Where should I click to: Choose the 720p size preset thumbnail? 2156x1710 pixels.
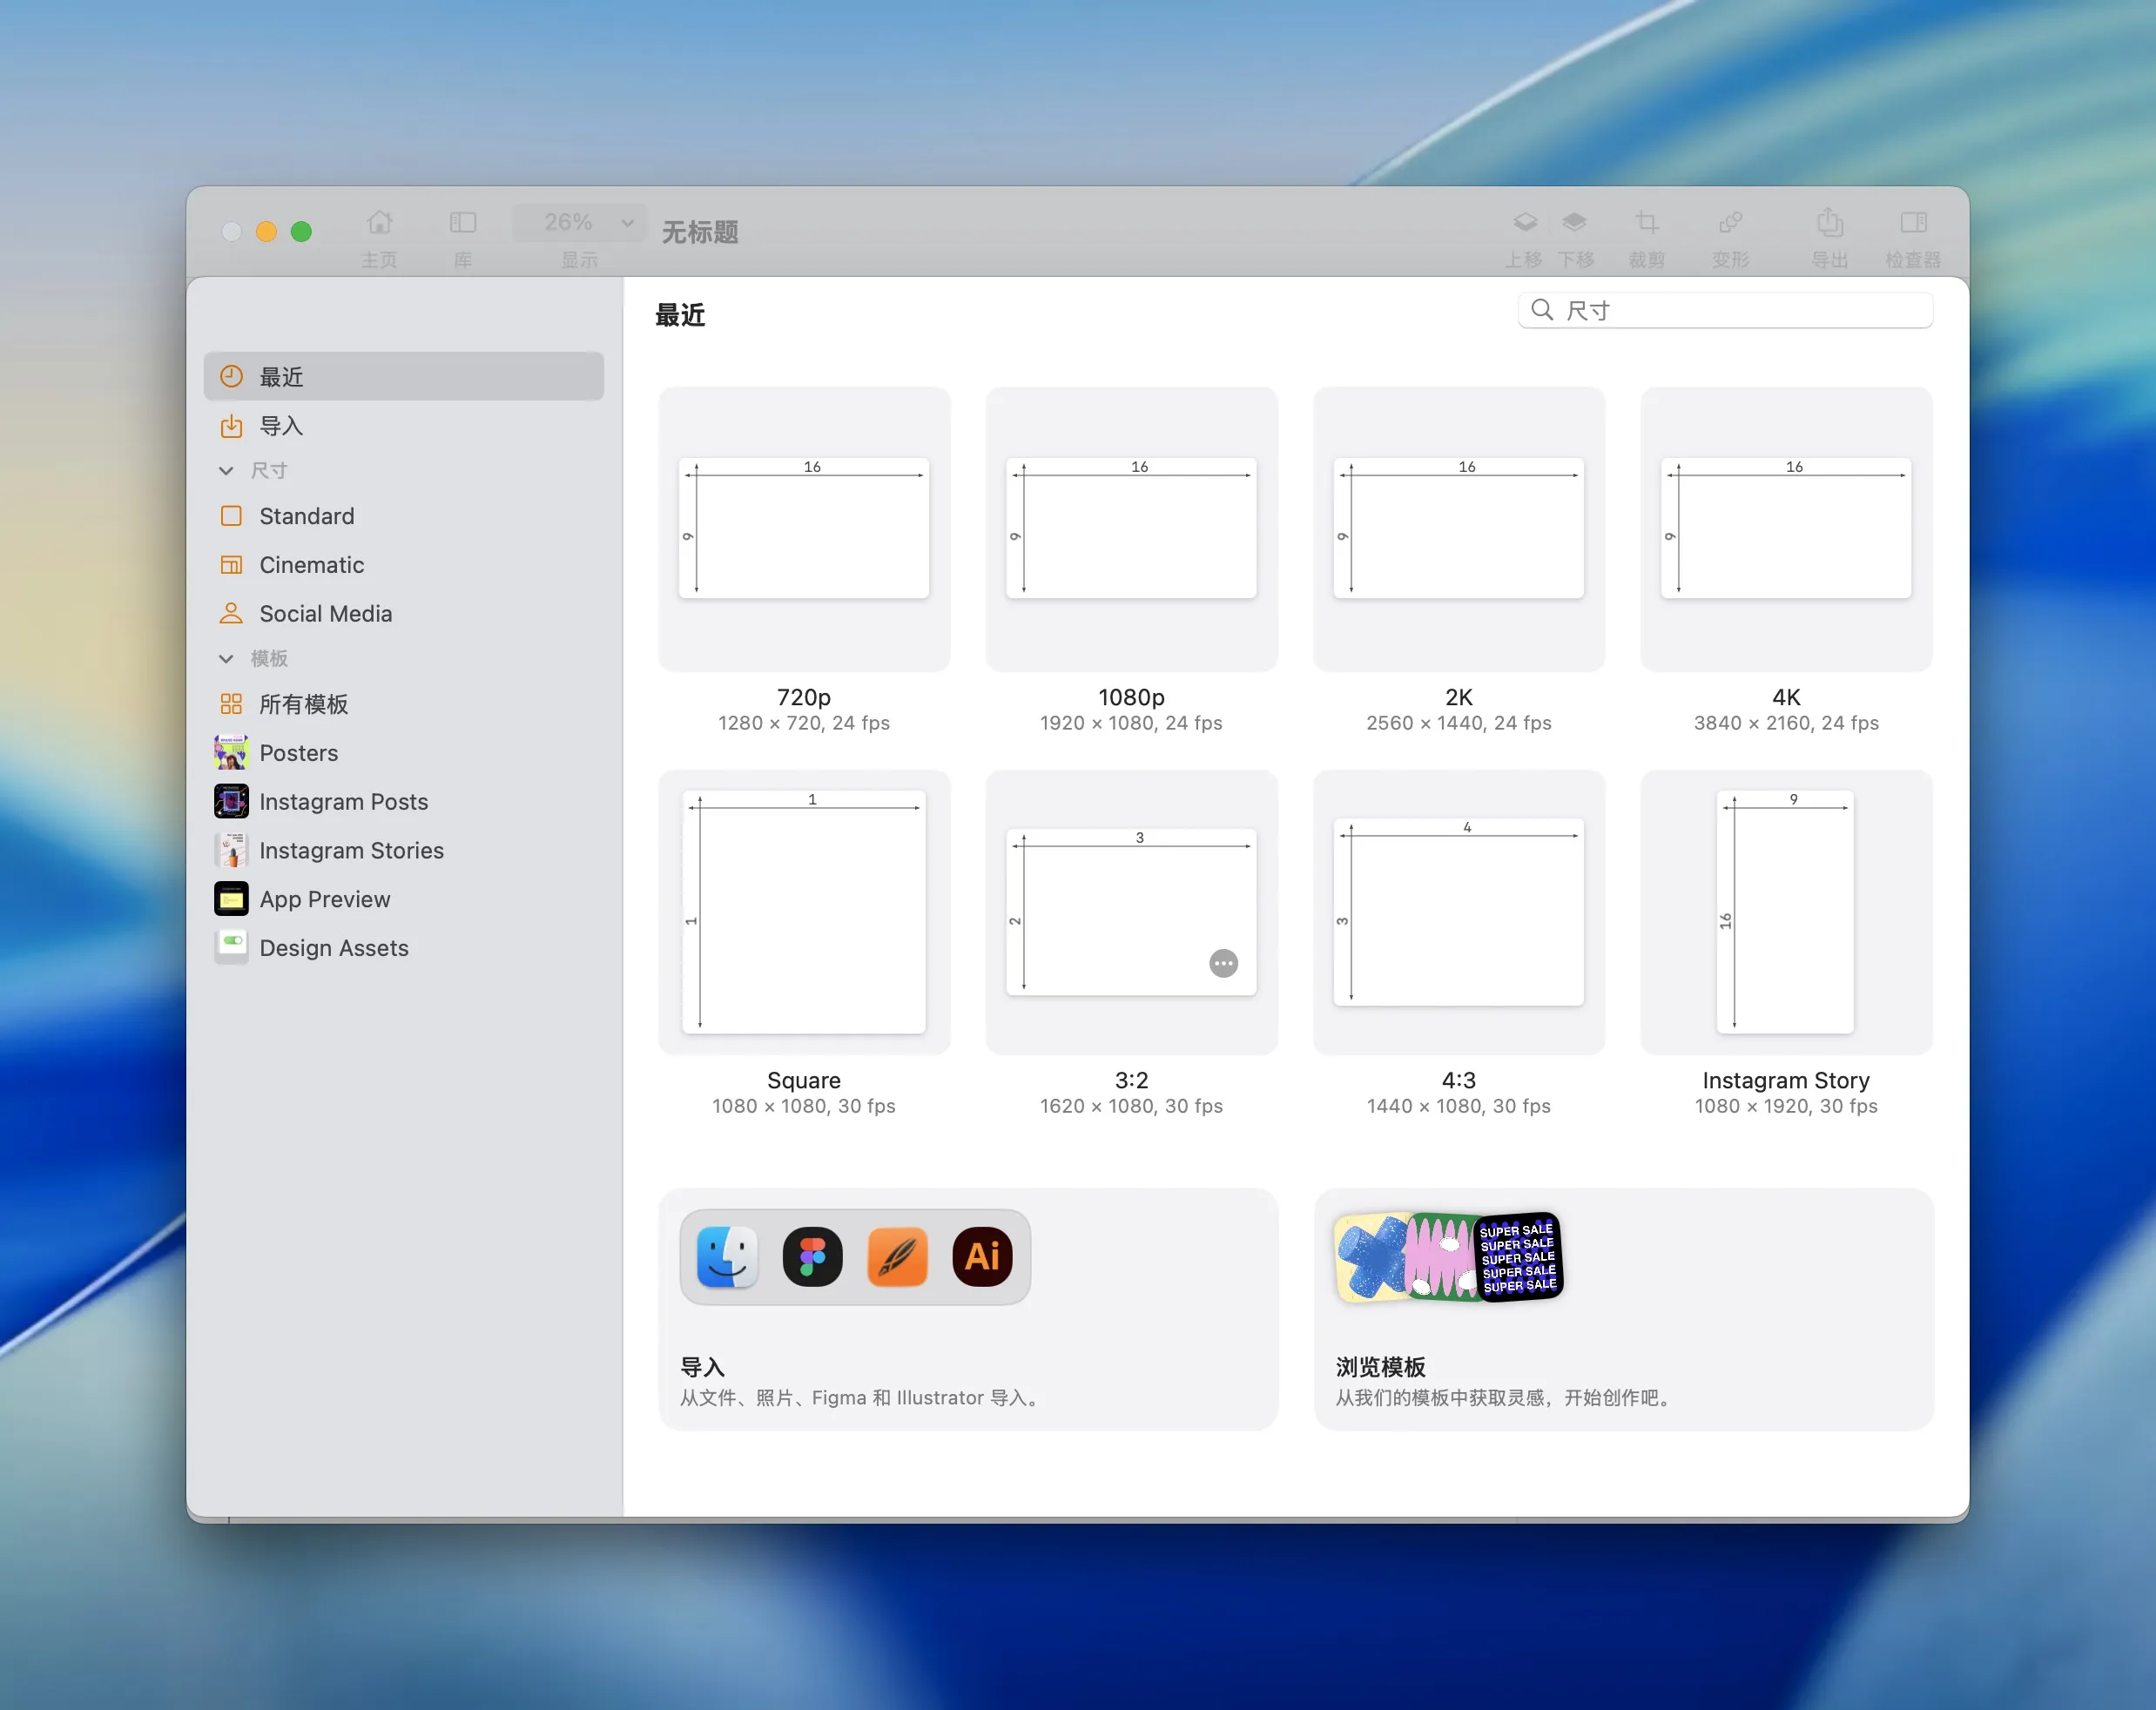point(804,529)
